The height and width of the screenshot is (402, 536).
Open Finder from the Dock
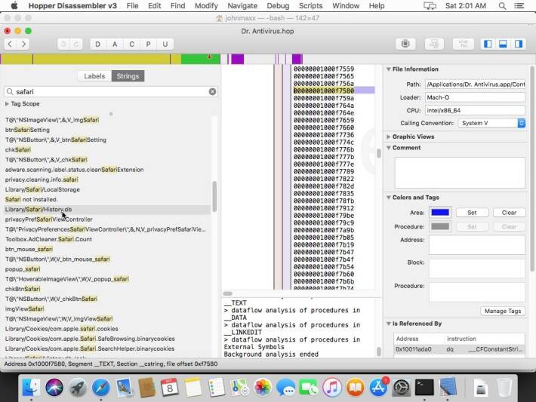(31, 388)
